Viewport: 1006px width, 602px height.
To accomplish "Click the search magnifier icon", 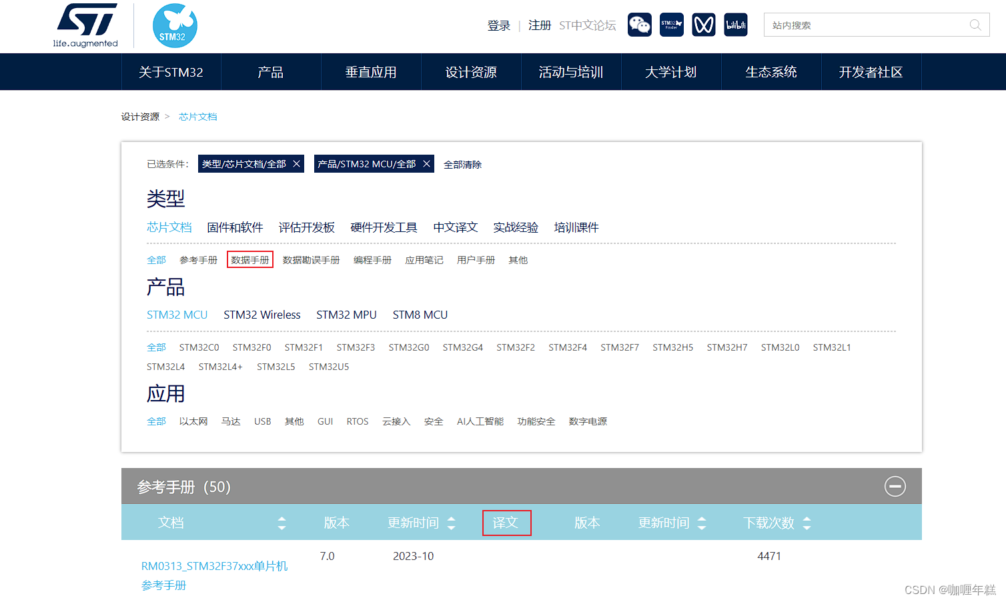I will (975, 25).
